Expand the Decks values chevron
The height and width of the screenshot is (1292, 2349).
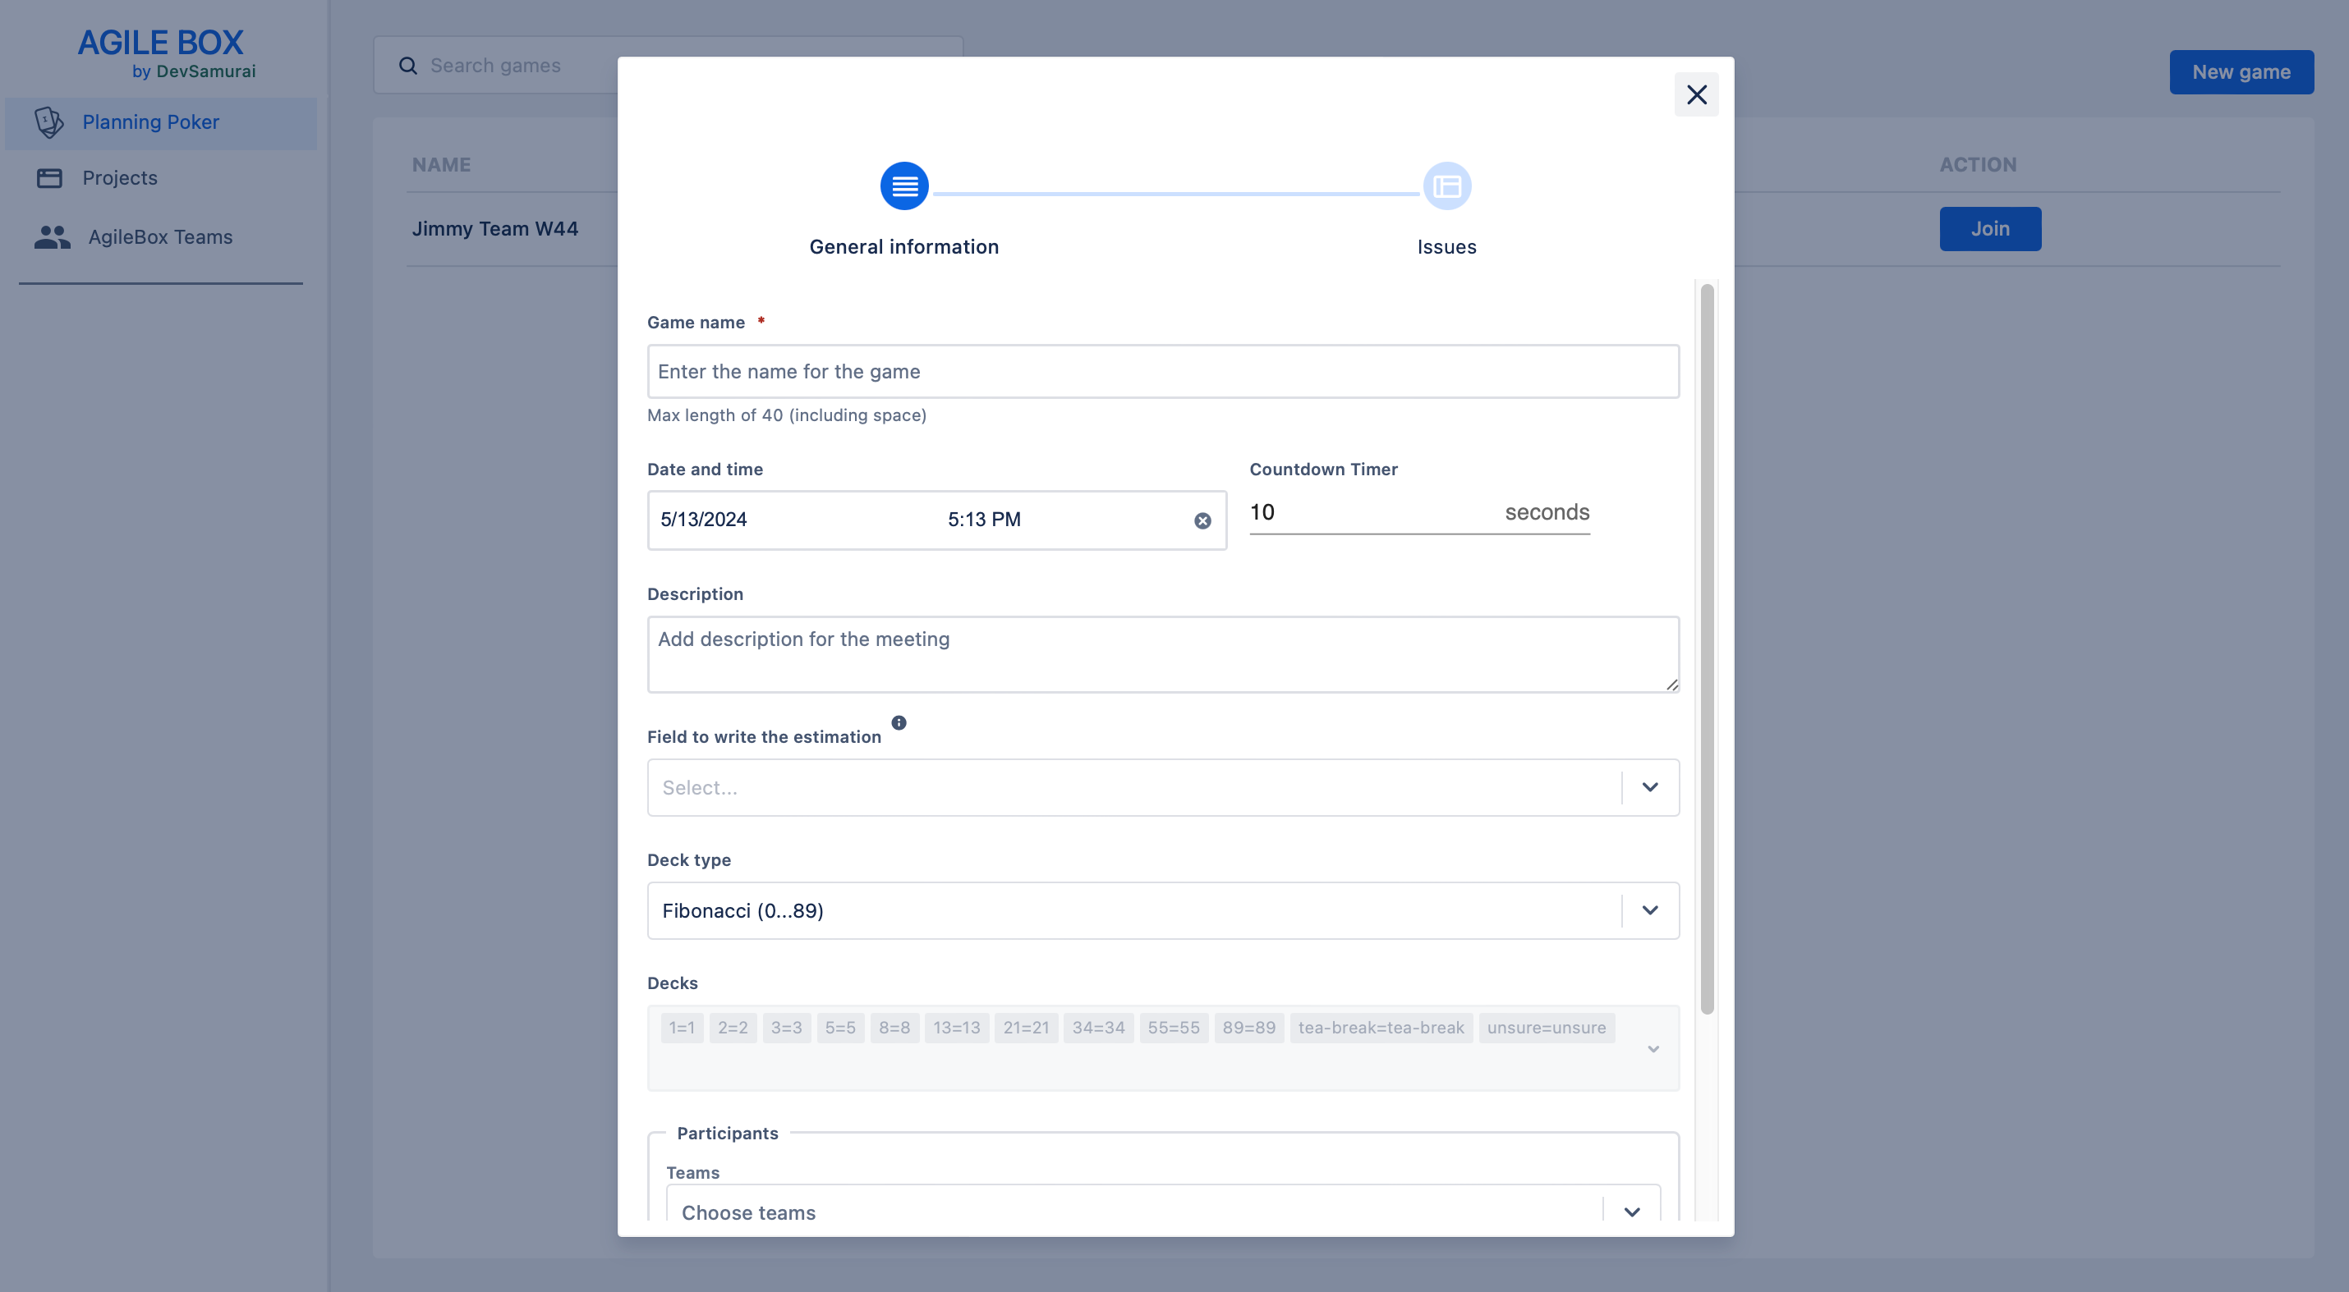click(x=1653, y=1049)
